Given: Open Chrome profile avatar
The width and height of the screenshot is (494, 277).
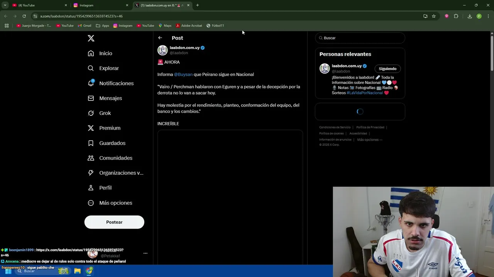Looking at the screenshot, I should tap(479, 16).
